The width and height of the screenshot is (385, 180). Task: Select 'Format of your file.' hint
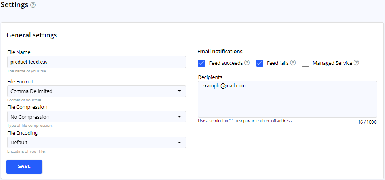25,100
